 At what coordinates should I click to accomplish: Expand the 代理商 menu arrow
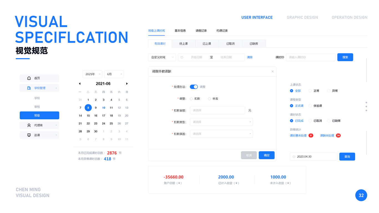(x=56, y=125)
